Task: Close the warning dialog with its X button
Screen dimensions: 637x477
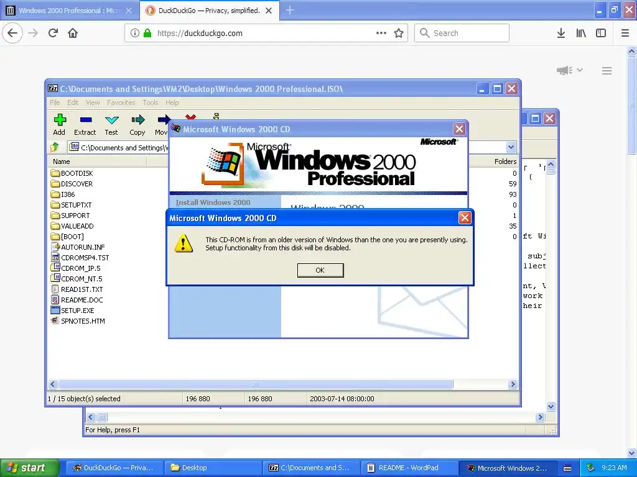Action: [x=464, y=218]
